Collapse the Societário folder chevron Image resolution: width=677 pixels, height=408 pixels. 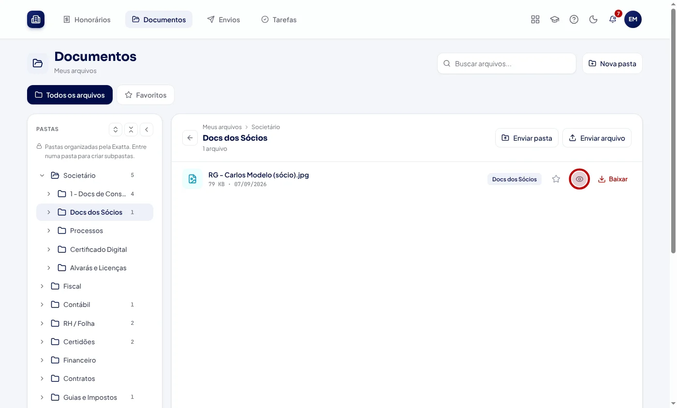tap(42, 175)
